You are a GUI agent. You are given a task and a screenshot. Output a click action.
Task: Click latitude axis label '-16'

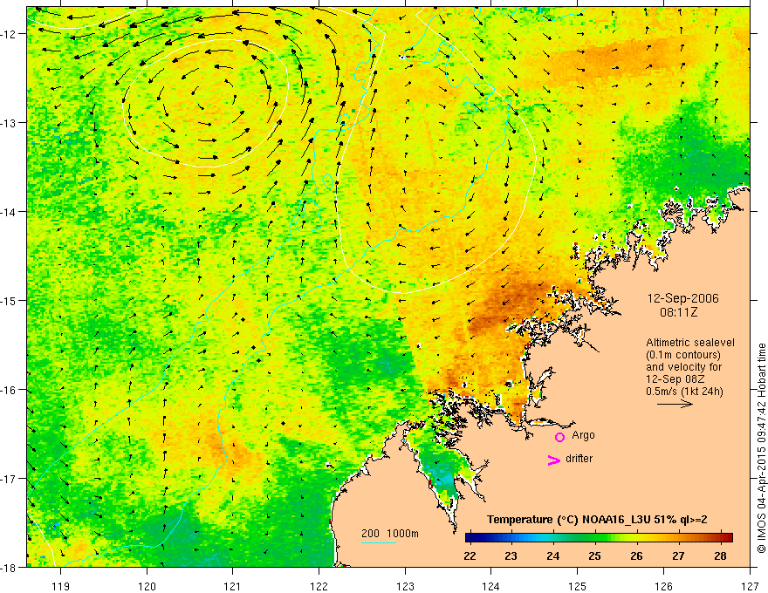(x=10, y=390)
